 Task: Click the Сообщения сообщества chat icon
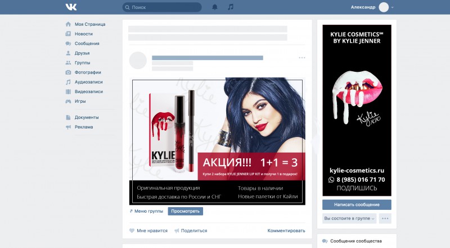coord(325,241)
